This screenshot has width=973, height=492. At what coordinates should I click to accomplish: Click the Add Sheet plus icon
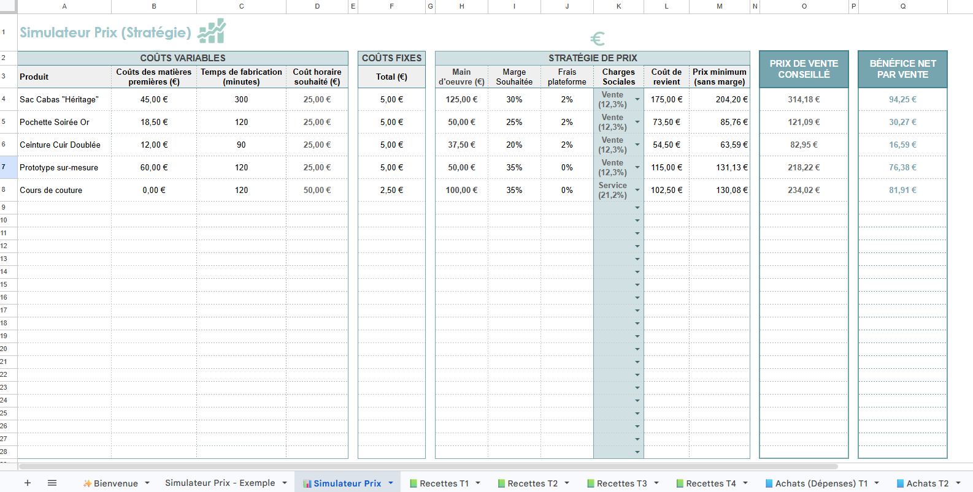[x=28, y=483]
